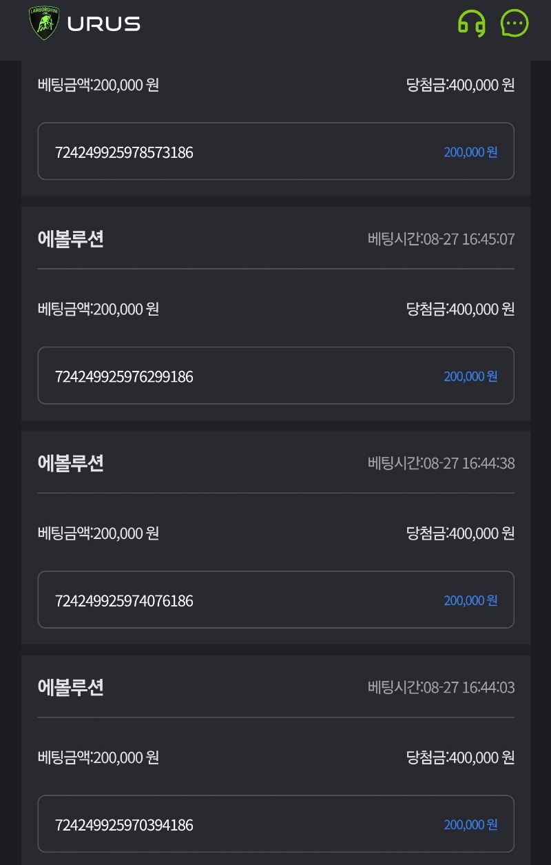551x865 pixels.
Task: Select bet ID 724249925970394186 row
Action: [275, 824]
